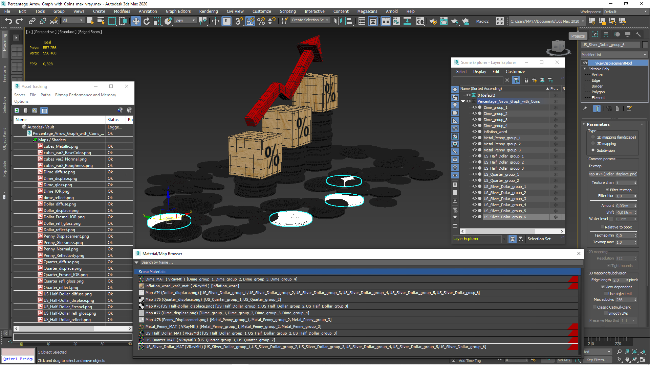Toggle VRayDisplacementMod eye in modifier stack
Screen dimensions: 650x365
(x=585, y=63)
